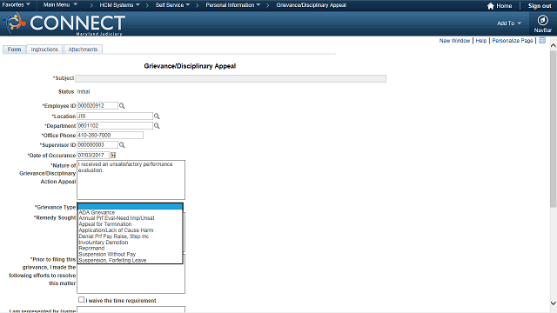Viewport: 557px width, 313px height.
Task: Click the CONNECT Maryland Judiciary logo
Action: [x=64, y=23]
